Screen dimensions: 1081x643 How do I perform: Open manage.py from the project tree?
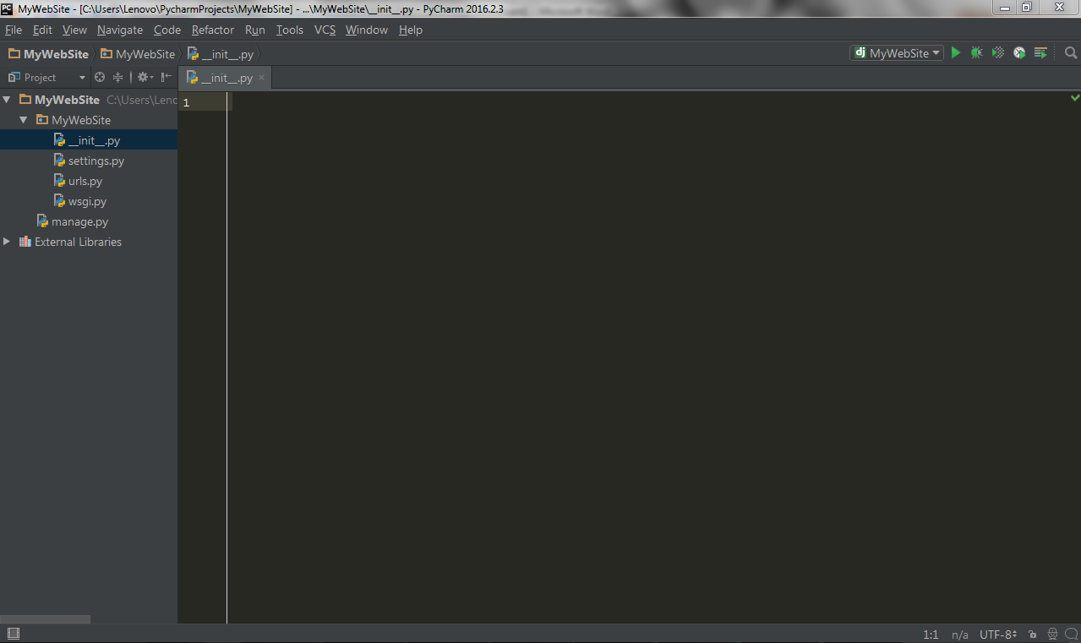pos(79,221)
